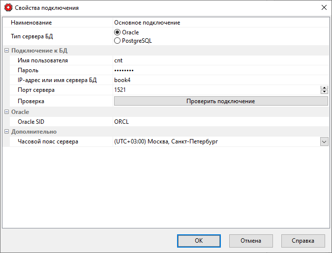
Task: Collapse the Подключение к БД section
Action: pyautogui.click(x=6, y=51)
